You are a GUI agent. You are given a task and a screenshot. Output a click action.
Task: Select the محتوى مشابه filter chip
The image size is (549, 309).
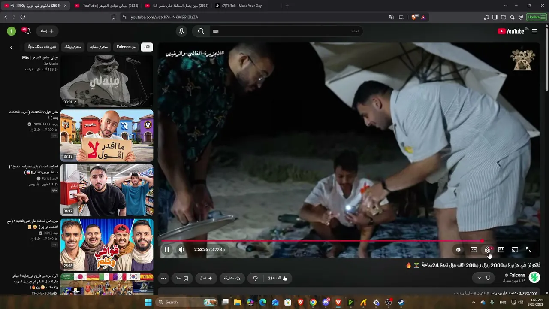pos(99,47)
